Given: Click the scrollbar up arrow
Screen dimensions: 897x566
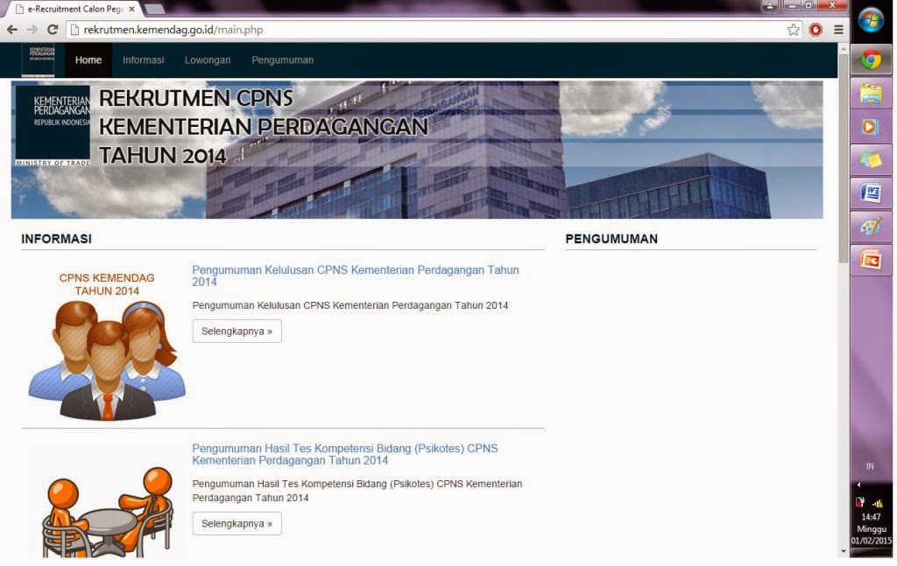Looking at the screenshot, I should tap(844, 49).
